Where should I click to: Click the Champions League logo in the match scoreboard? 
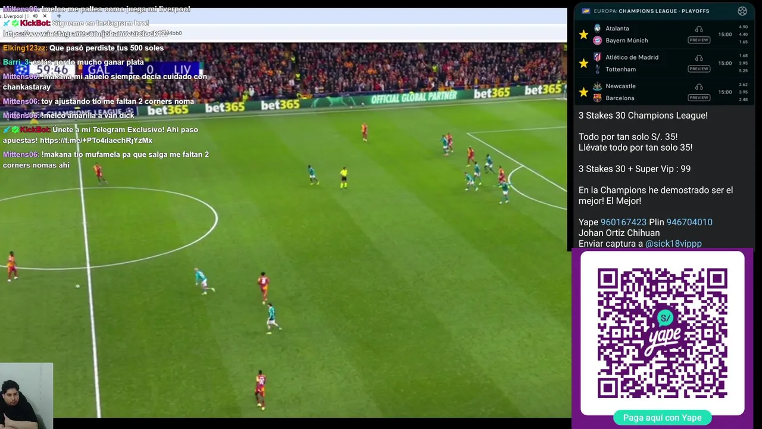(22, 69)
